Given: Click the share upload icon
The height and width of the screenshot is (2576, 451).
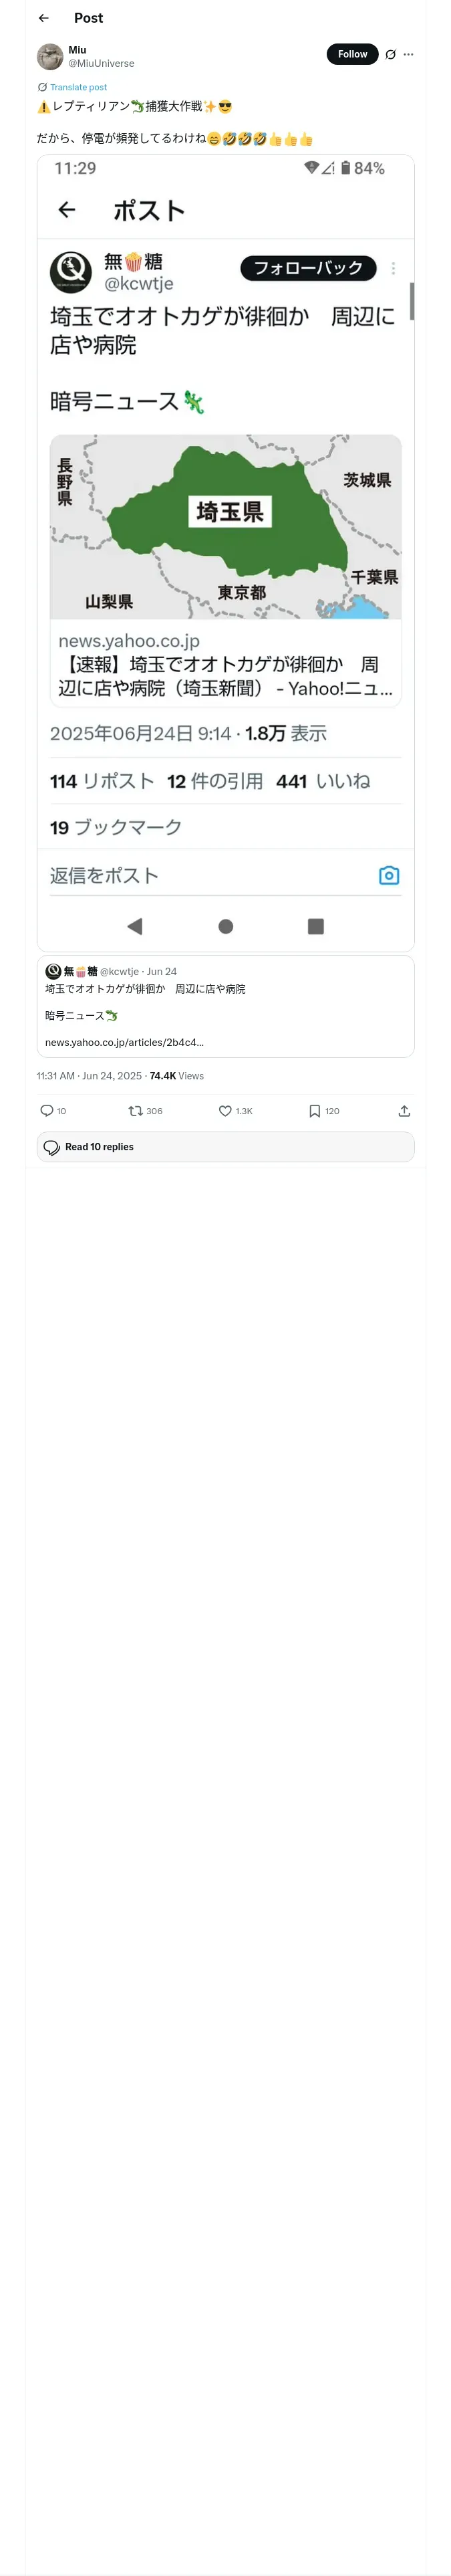Looking at the screenshot, I should 404,1111.
